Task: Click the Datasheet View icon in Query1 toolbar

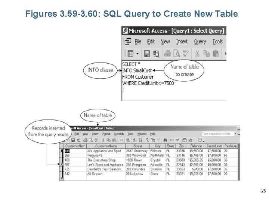Action: [x=130, y=54]
